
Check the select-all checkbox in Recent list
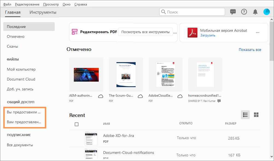77,124
